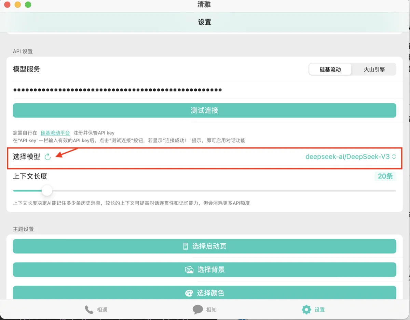
Task: Switch to the 相知 tab
Action: point(204,310)
